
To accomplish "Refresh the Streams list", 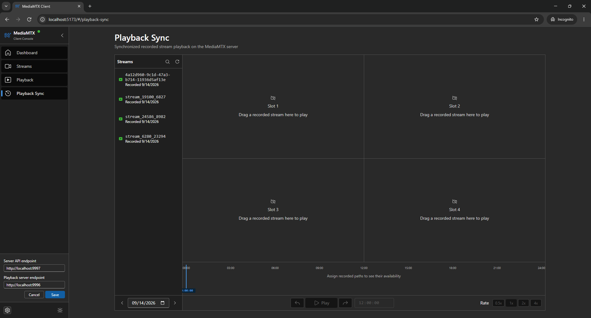I will click(x=177, y=62).
